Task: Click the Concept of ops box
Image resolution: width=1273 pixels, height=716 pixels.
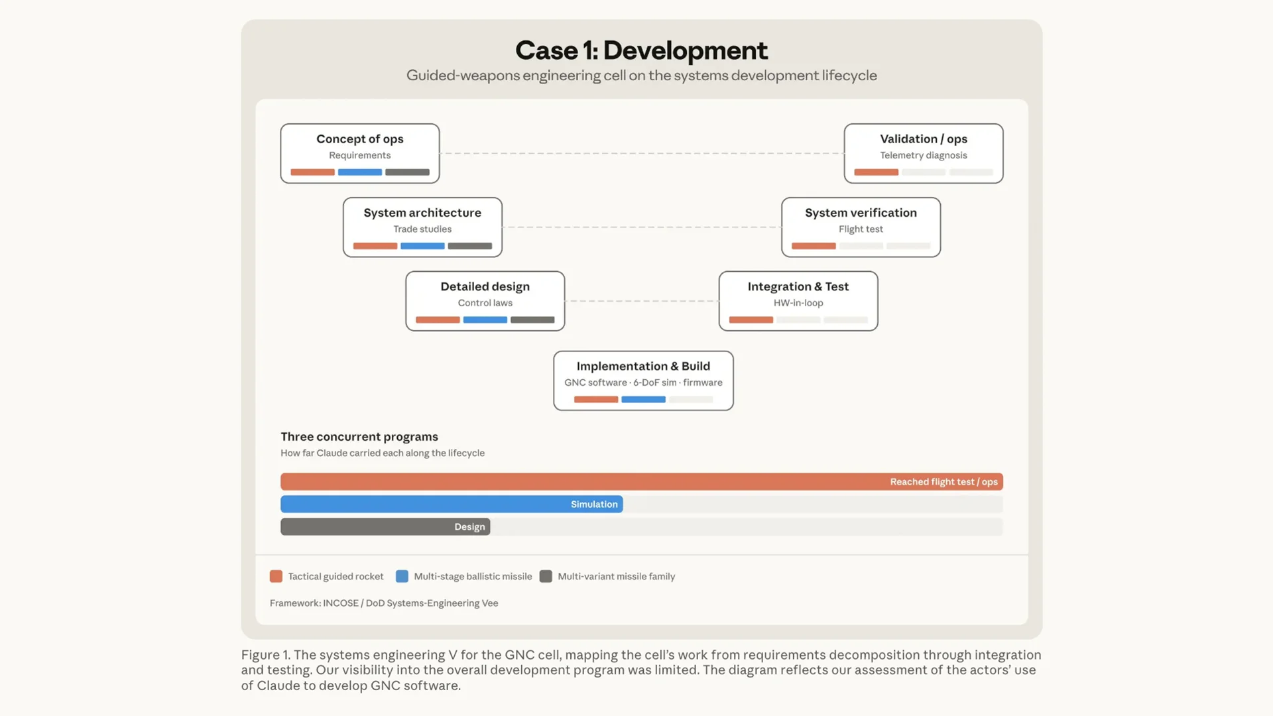Action: click(x=359, y=153)
